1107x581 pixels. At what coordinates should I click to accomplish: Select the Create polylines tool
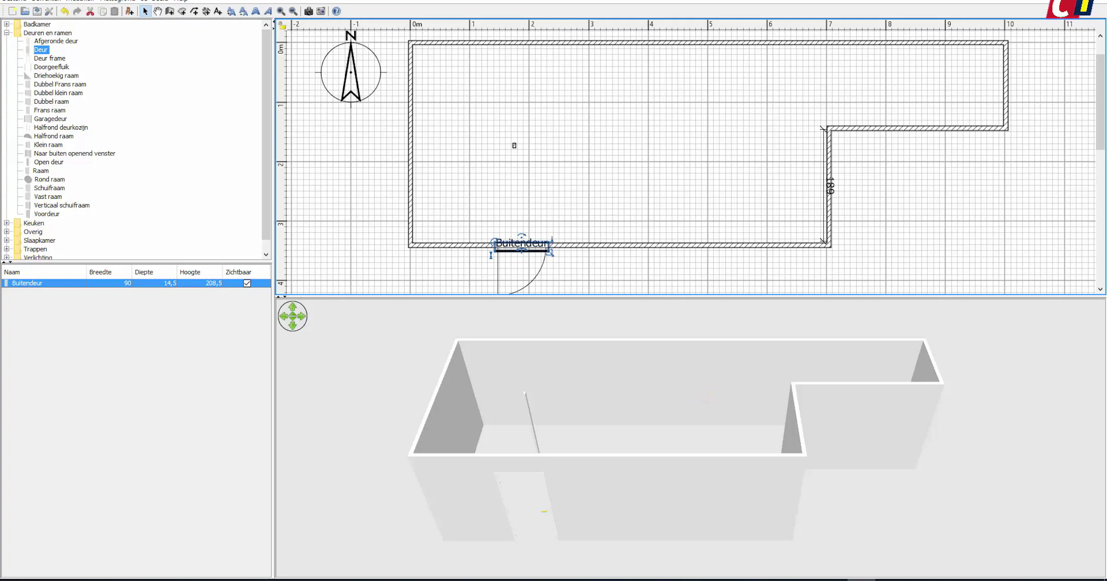194,11
